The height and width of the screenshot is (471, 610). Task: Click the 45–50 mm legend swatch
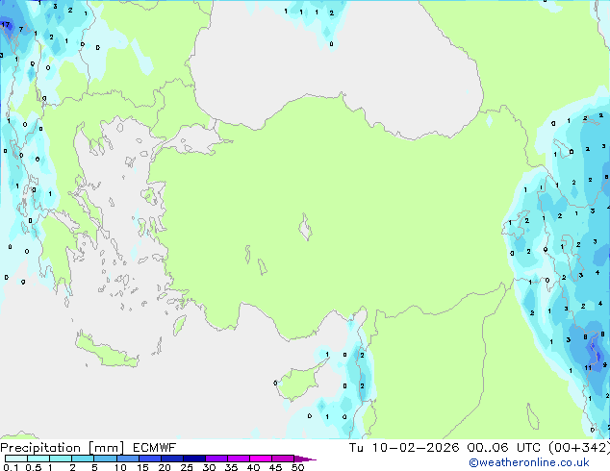tap(283, 459)
